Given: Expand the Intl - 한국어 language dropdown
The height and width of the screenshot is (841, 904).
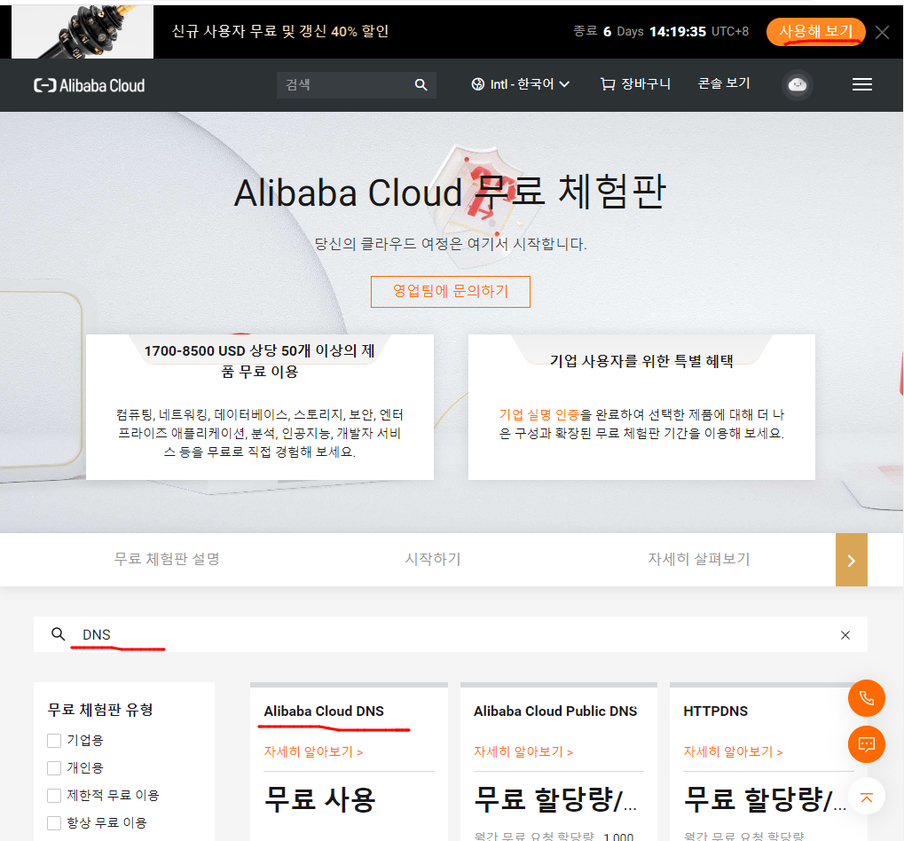Looking at the screenshot, I should coord(521,84).
